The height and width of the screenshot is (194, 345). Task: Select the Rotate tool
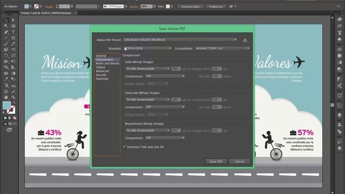(6, 56)
